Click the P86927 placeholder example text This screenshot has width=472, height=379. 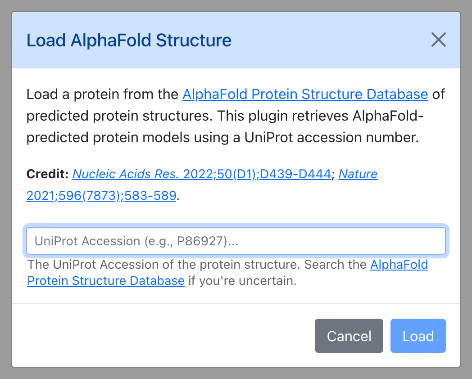click(201, 241)
